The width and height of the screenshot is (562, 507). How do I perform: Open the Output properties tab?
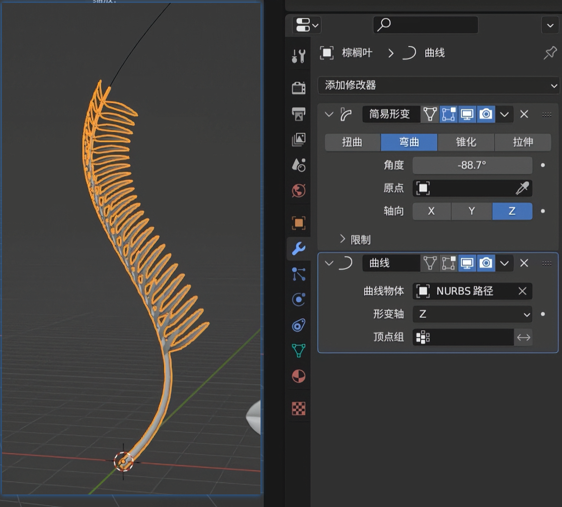[299, 114]
